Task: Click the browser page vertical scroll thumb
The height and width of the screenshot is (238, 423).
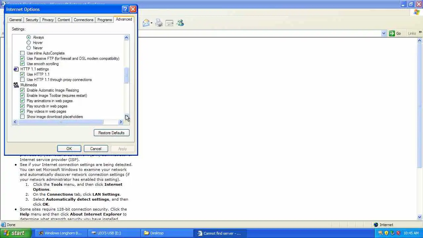Action: point(420,105)
